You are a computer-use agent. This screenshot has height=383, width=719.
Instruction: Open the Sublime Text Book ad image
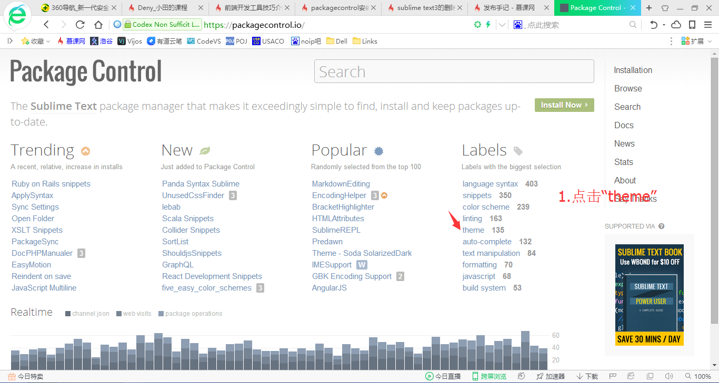tap(649, 295)
